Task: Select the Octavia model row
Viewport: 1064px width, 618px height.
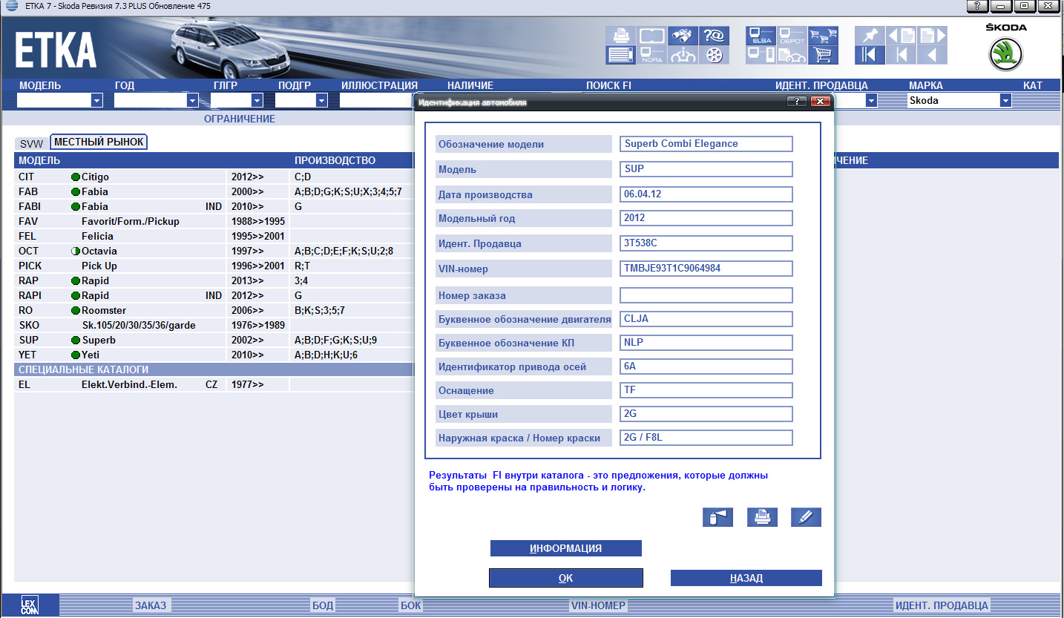Action: click(214, 251)
